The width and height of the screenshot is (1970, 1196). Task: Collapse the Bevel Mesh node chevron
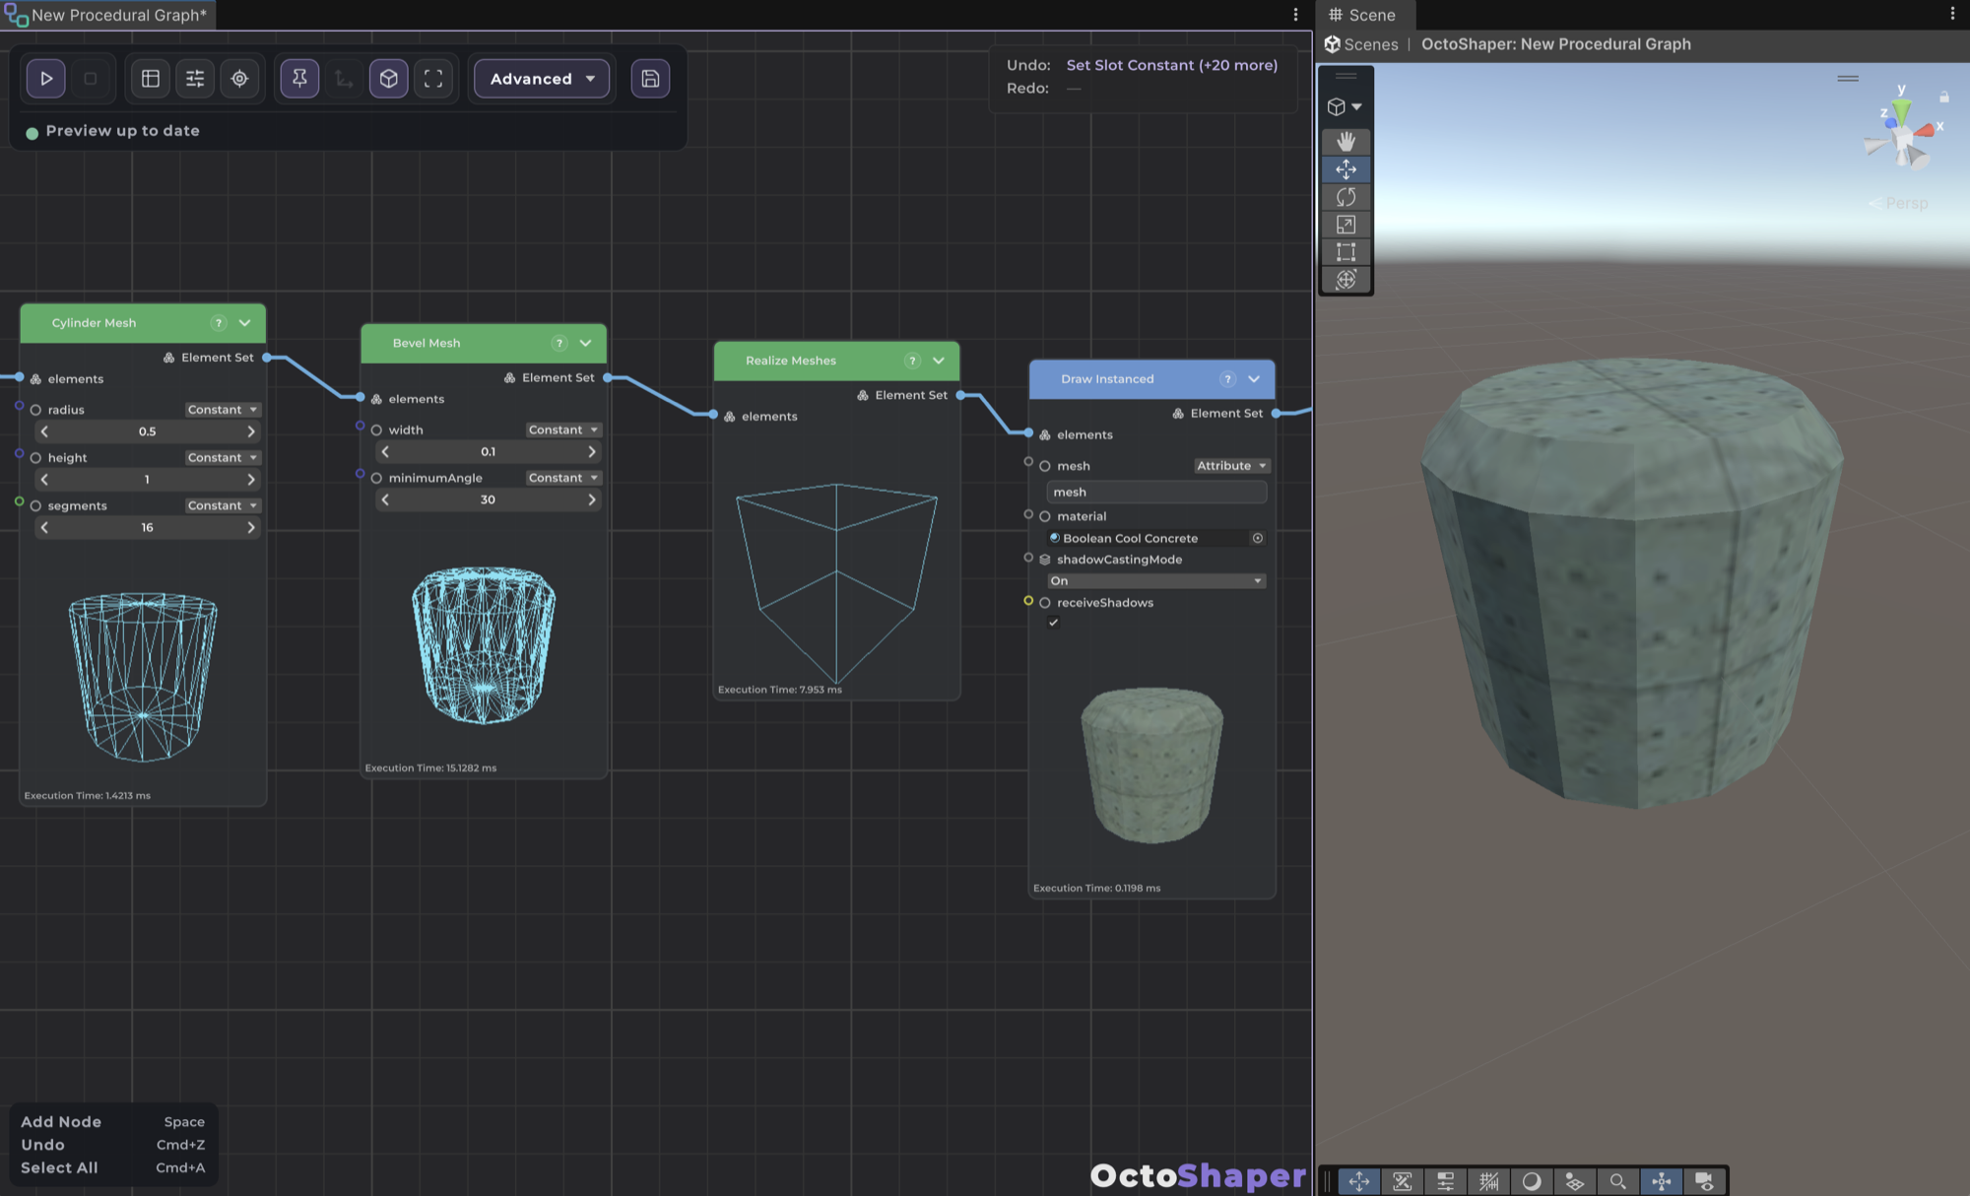(x=586, y=343)
